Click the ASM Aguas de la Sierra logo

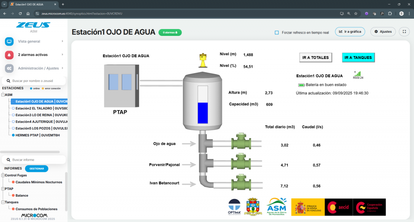[x=277, y=207]
